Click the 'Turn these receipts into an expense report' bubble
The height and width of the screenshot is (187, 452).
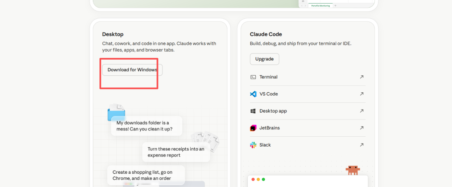pyautogui.click(x=176, y=152)
